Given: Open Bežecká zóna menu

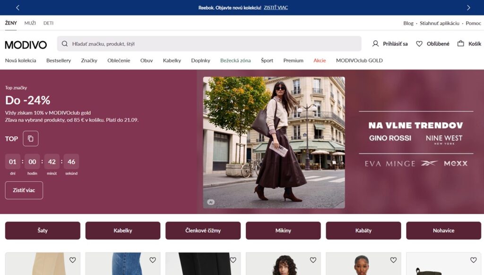Looking at the screenshot, I should (235, 60).
